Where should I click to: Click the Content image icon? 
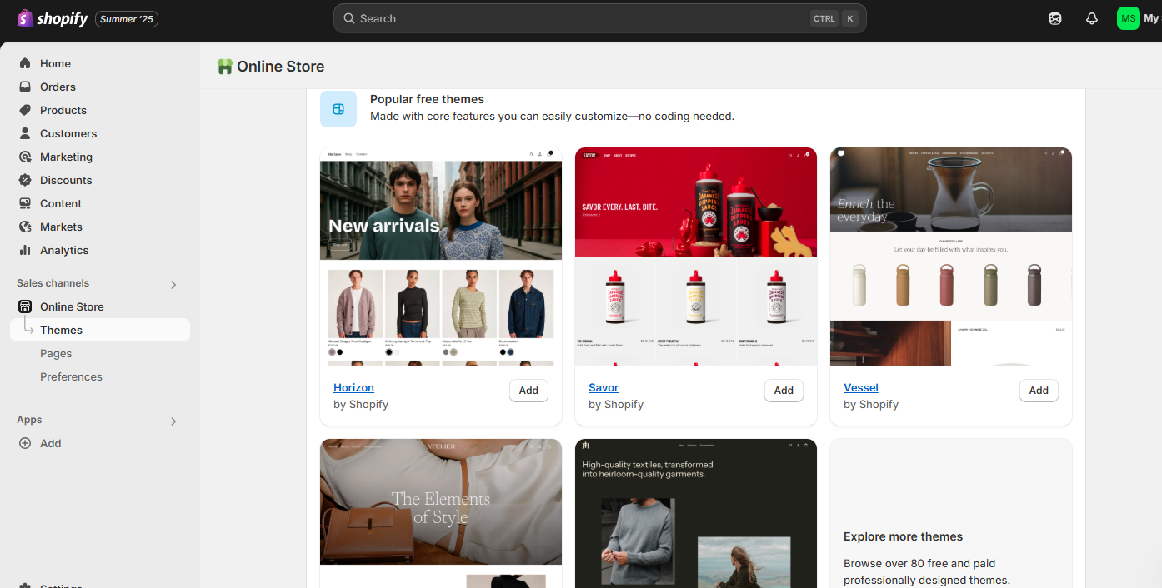pos(25,203)
